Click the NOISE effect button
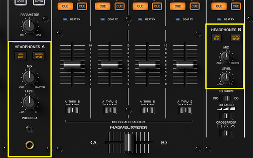The width and height of the screenshot is (253, 158). point(21,2)
